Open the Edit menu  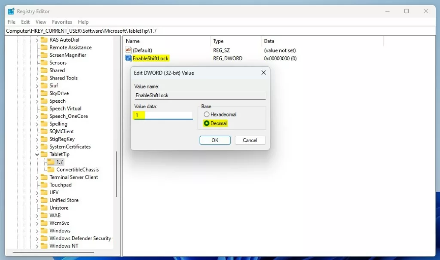25,22
